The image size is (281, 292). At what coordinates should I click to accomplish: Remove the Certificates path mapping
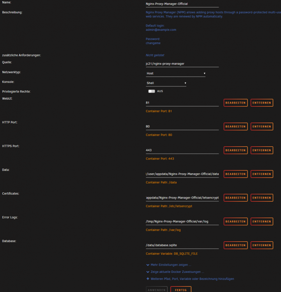point(262,198)
